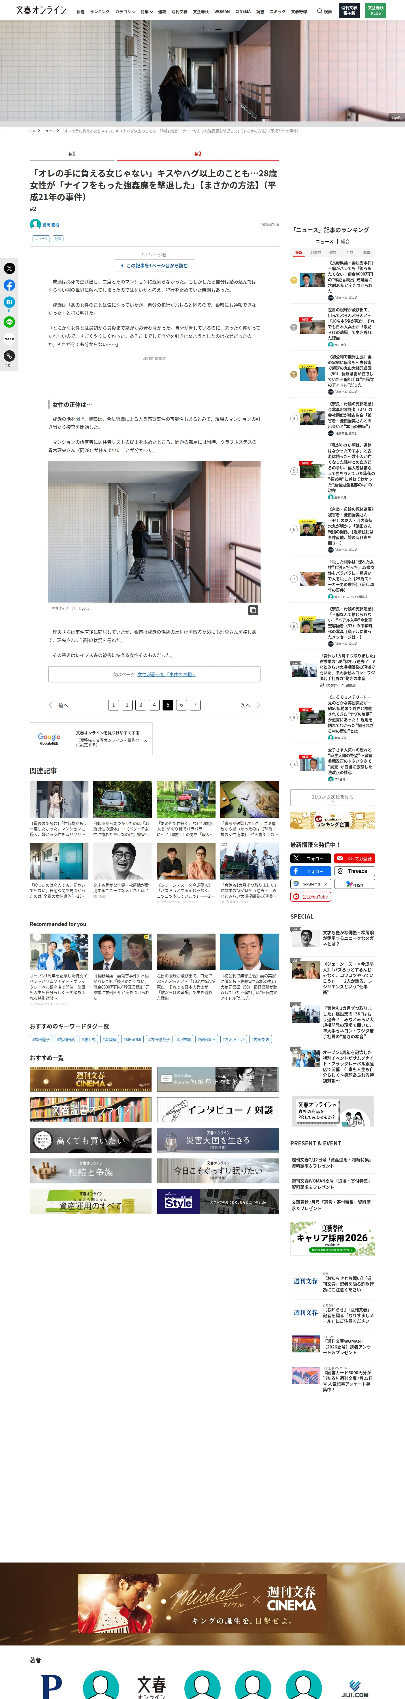Bookmark article with Hatena B! icon
405x1699 pixels.
pos(9,302)
